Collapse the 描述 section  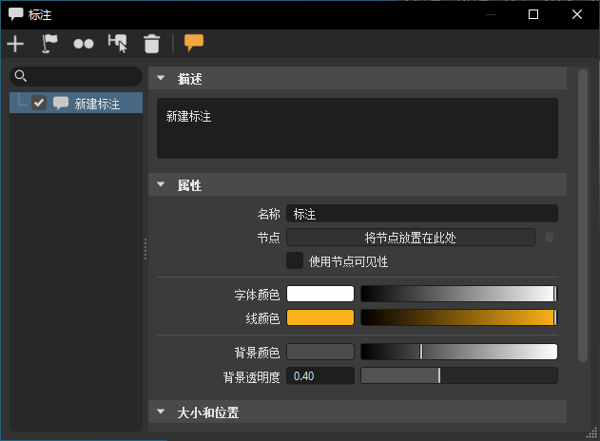tap(161, 78)
